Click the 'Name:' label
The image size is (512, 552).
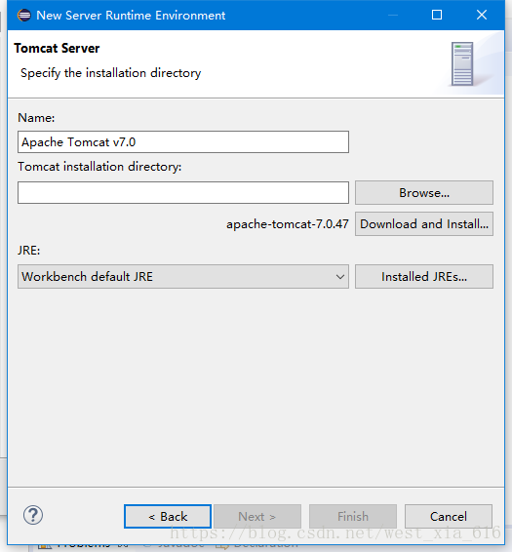point(36,118)
